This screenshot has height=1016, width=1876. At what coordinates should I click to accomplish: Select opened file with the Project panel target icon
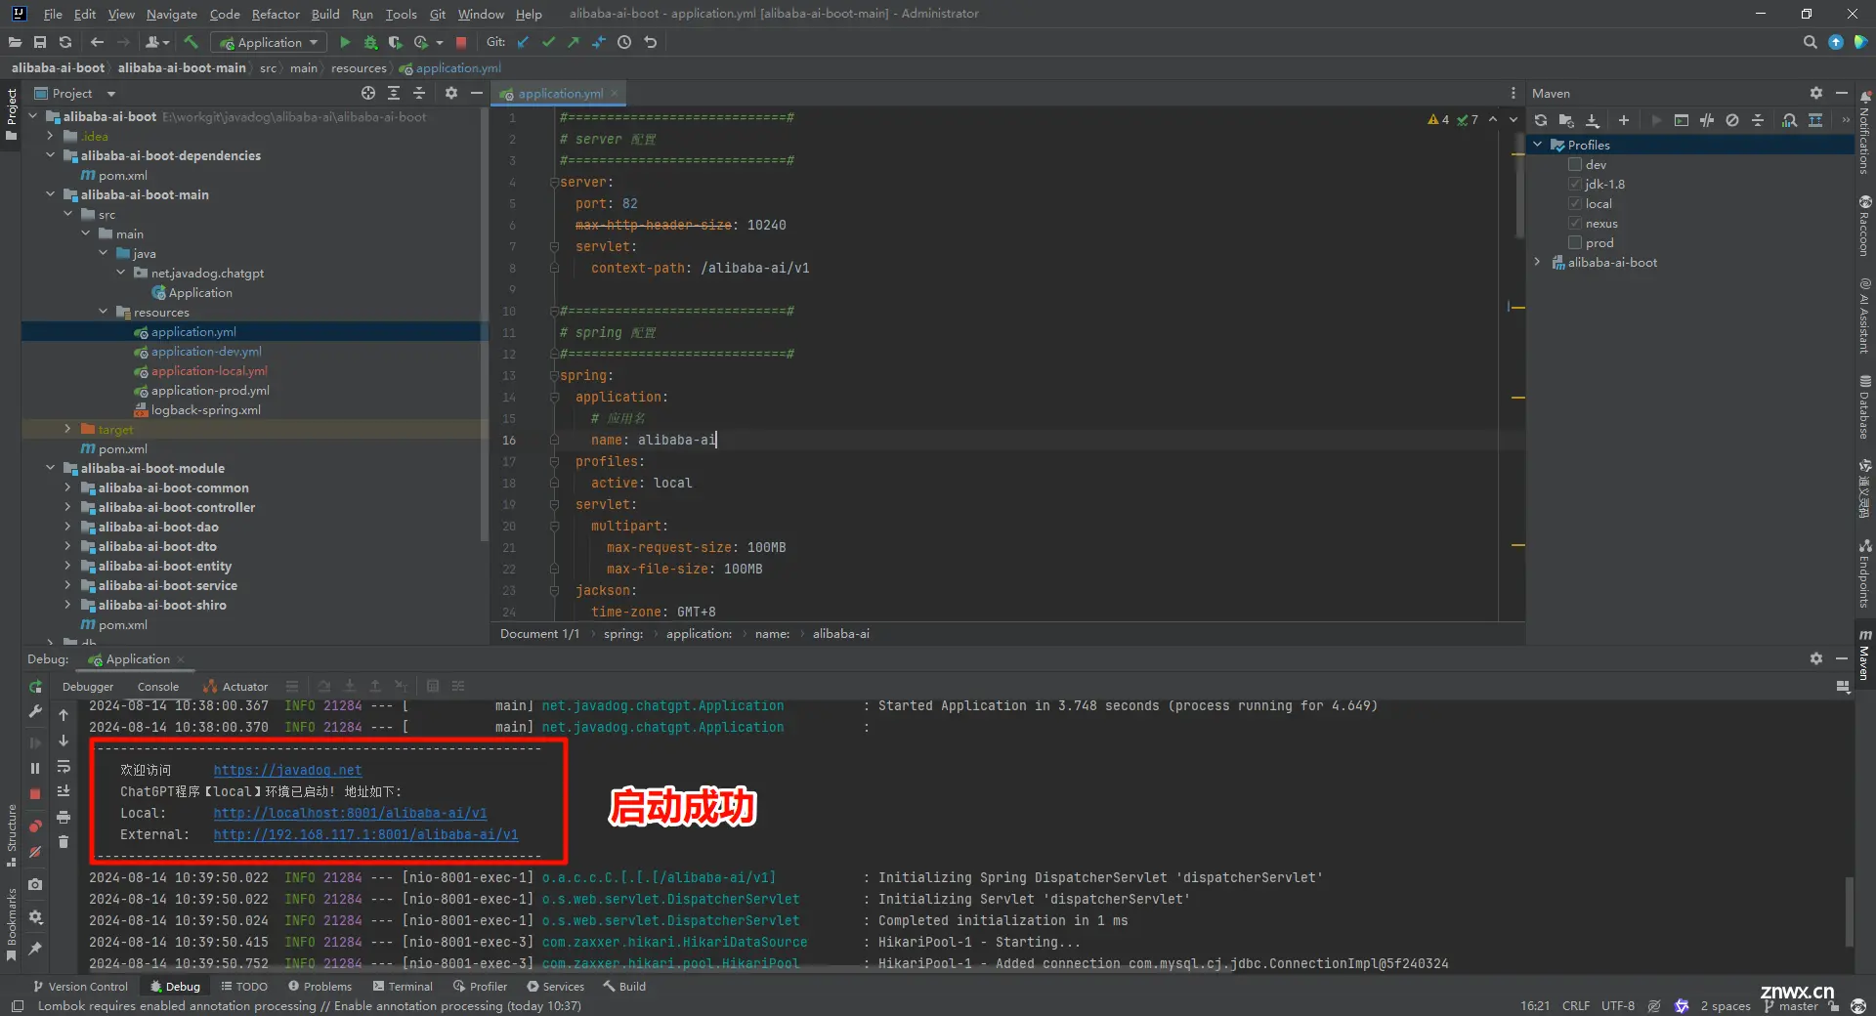pos(368,93)
